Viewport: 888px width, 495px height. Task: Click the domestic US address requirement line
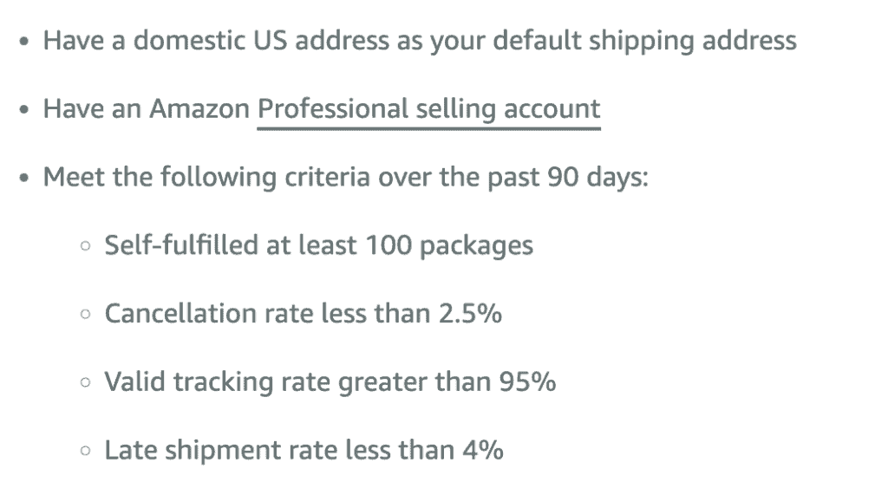coord(420,41)
